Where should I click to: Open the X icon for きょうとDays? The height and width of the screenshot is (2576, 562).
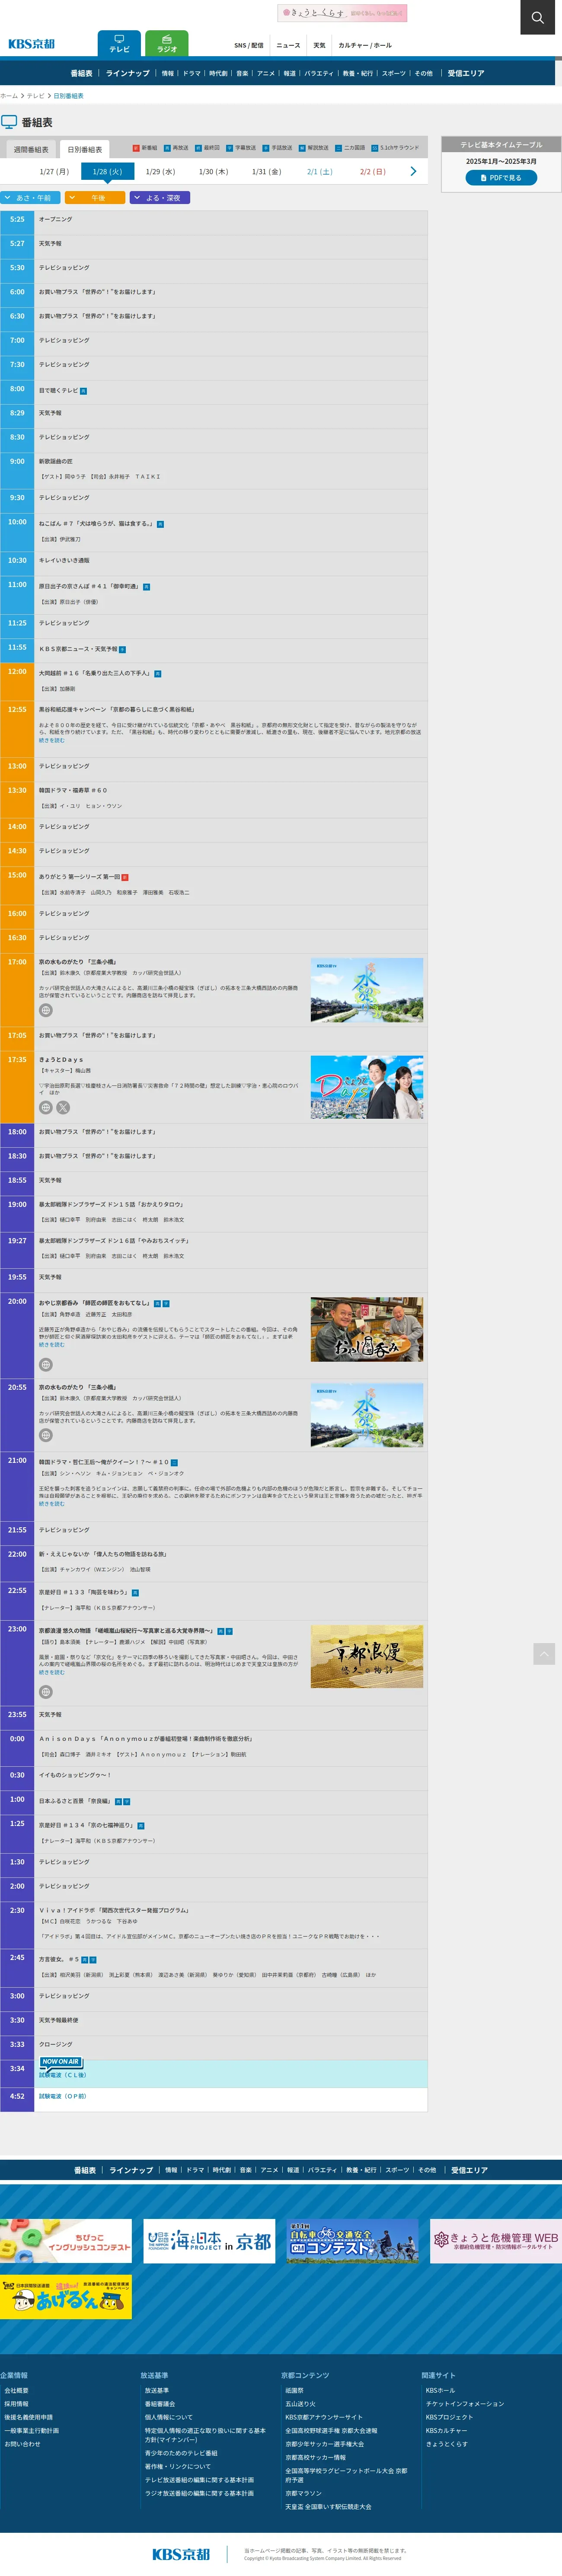point(63,1107)
